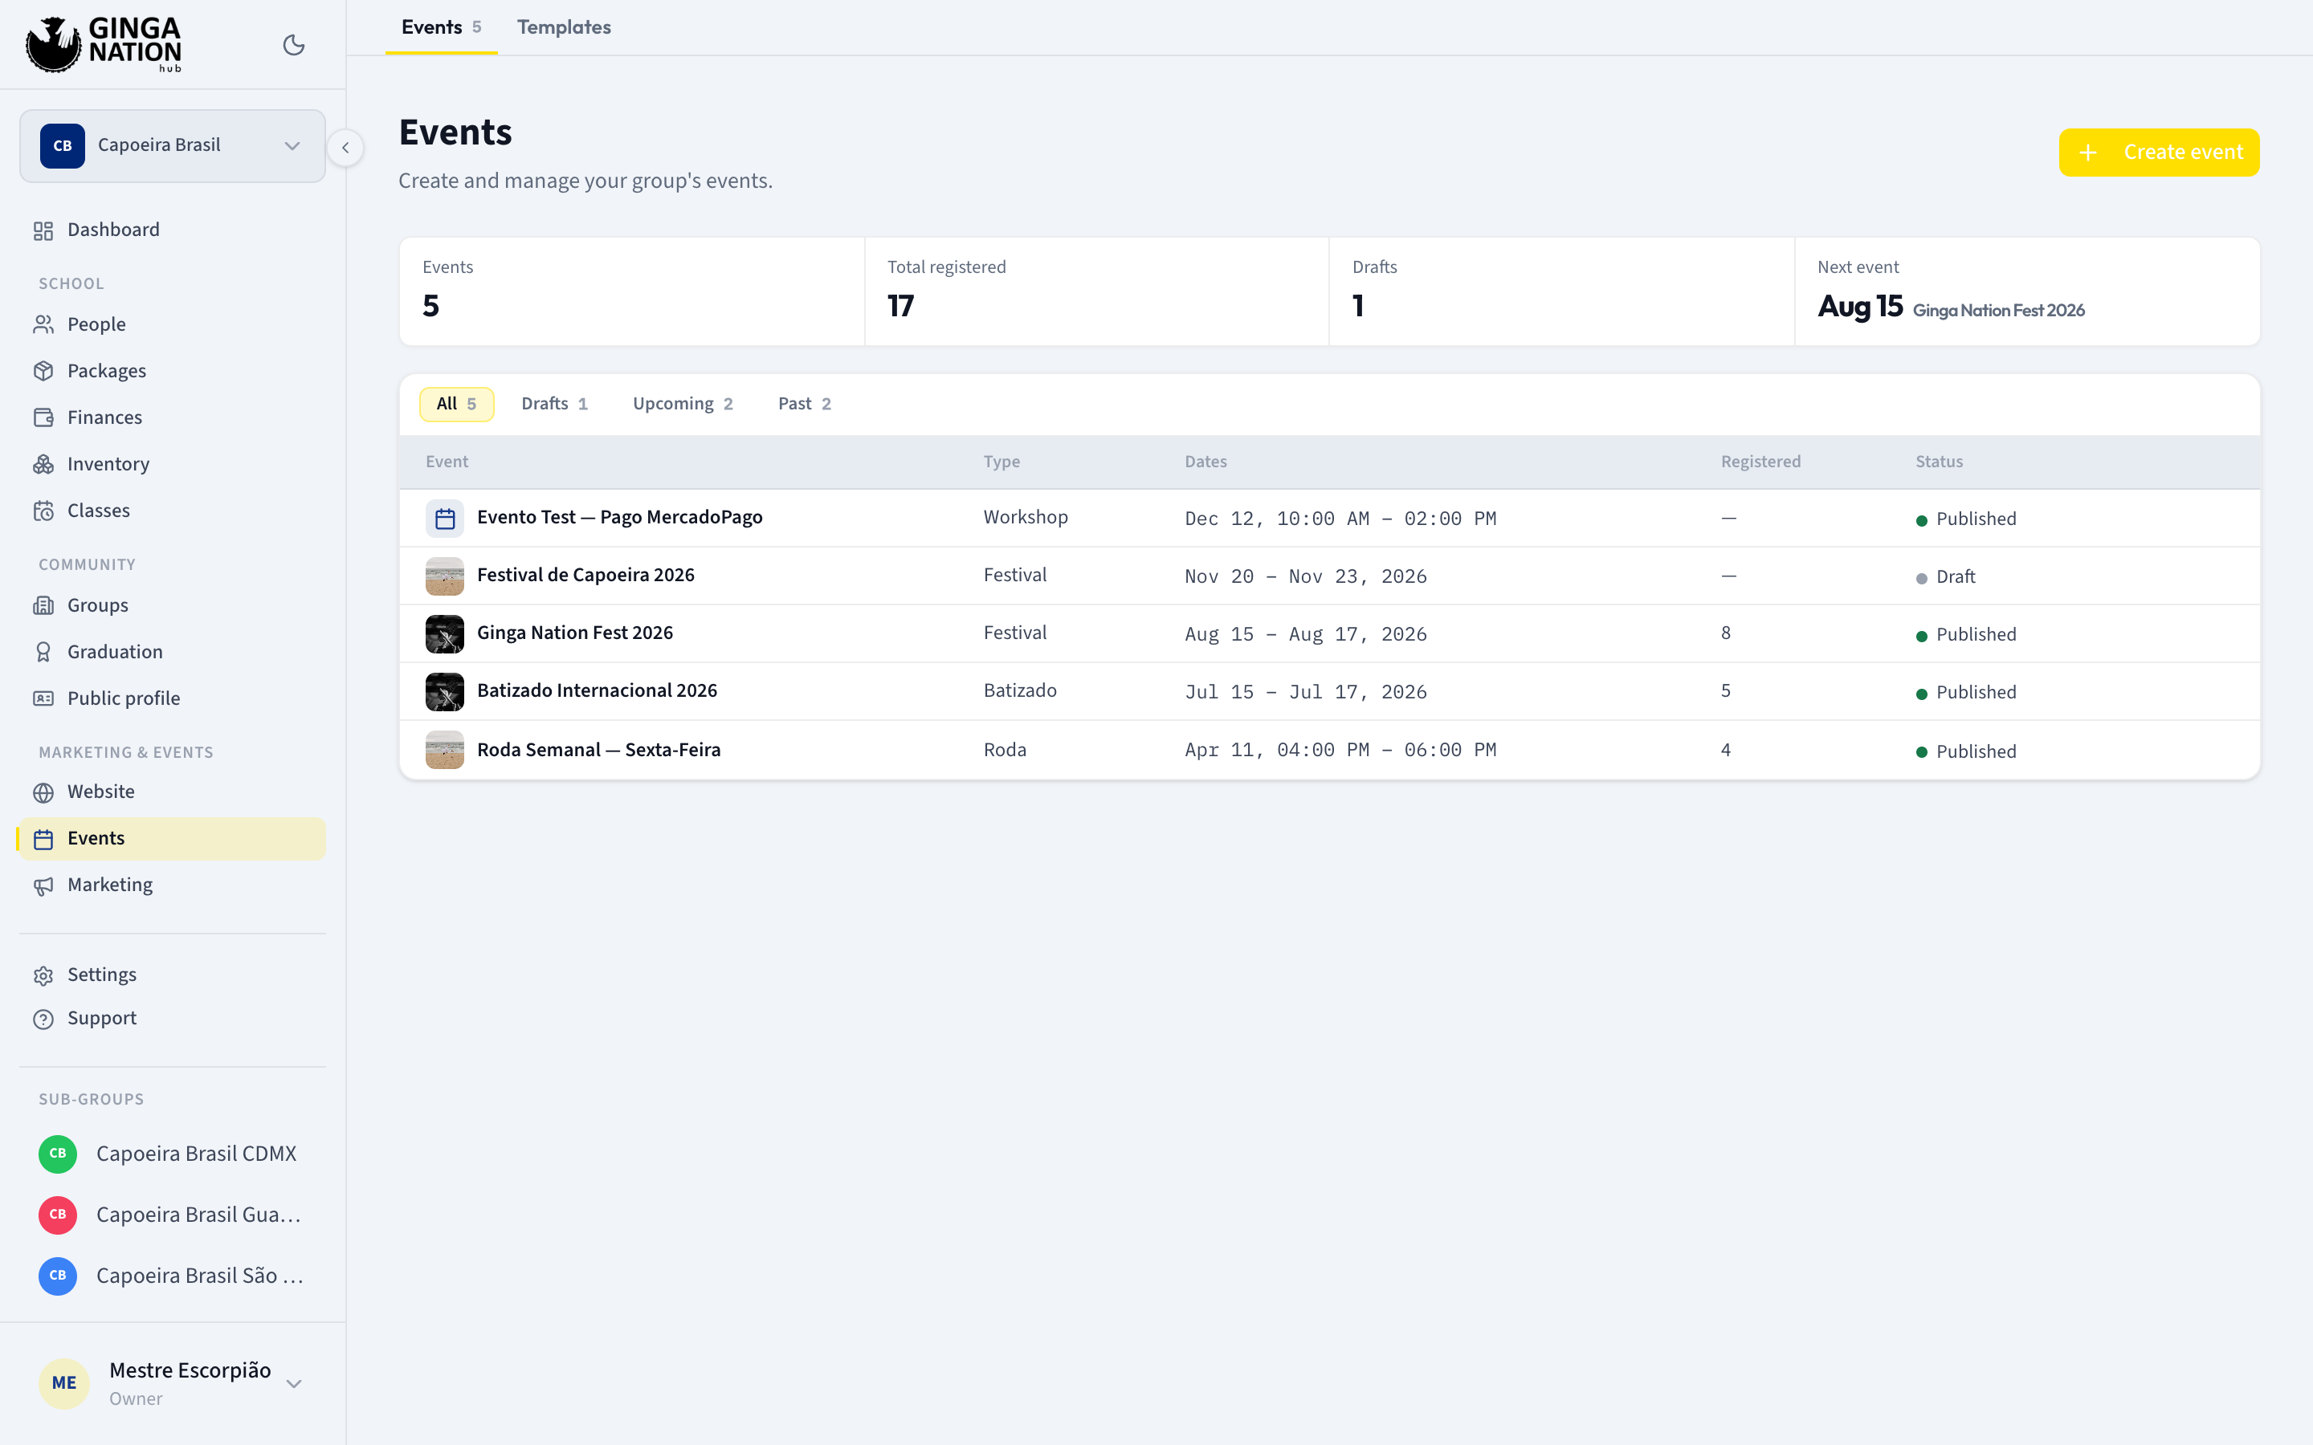Expand Mestre Escorpião user menu
2313x1445 pixels.
pos(172,1383)
